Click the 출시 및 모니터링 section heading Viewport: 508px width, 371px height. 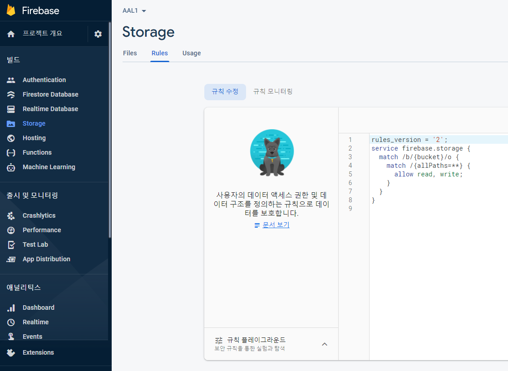point(32,195)
